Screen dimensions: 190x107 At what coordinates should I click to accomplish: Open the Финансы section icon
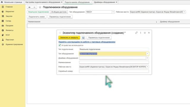click(3, 30)
